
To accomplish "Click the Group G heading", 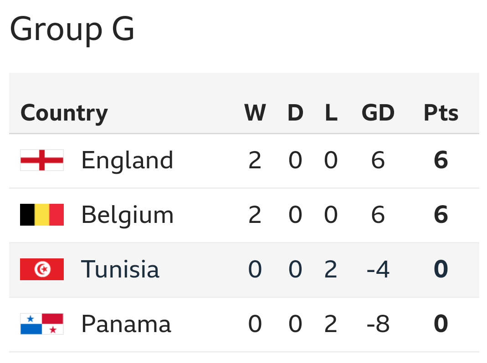I will [72, 29].
